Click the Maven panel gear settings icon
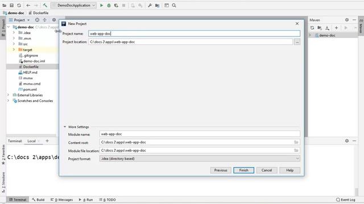Screen dimensions: 364x204 (x=347, y=20)
